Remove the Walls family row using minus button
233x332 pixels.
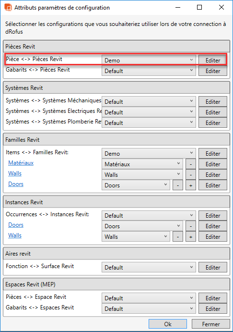click(x=190, y=175)
